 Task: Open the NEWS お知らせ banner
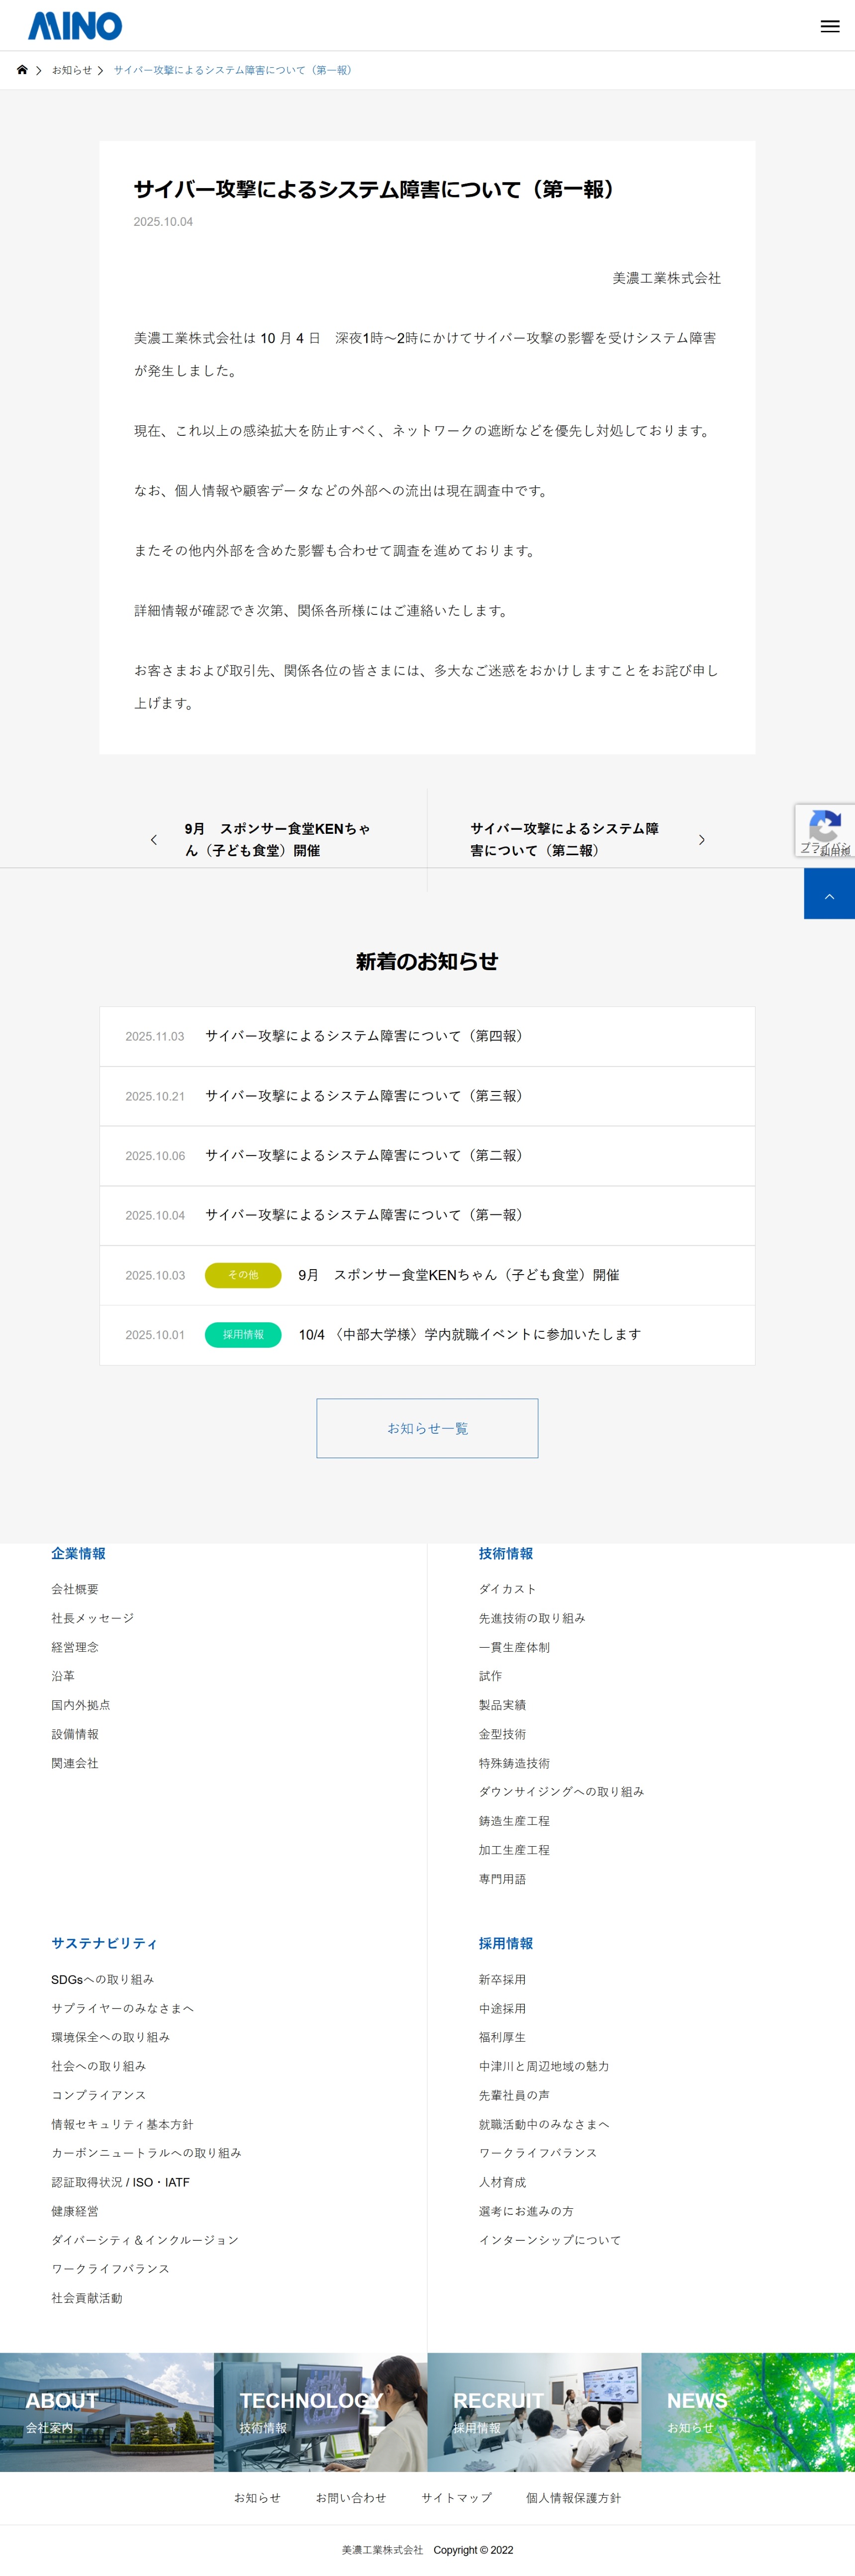click(x=747, y=2411)
